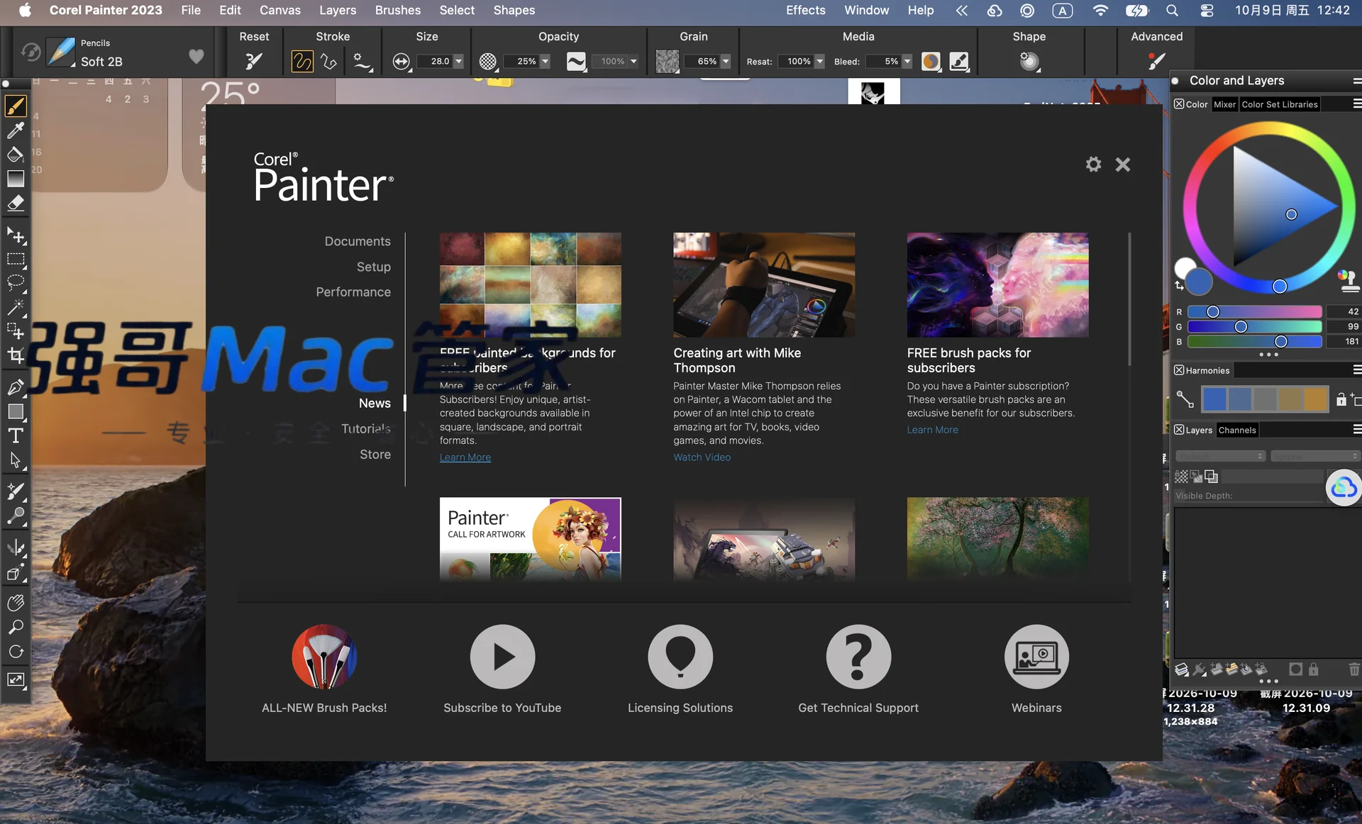Toggle Soft 2B favorite heart

[x=196, y=56]
